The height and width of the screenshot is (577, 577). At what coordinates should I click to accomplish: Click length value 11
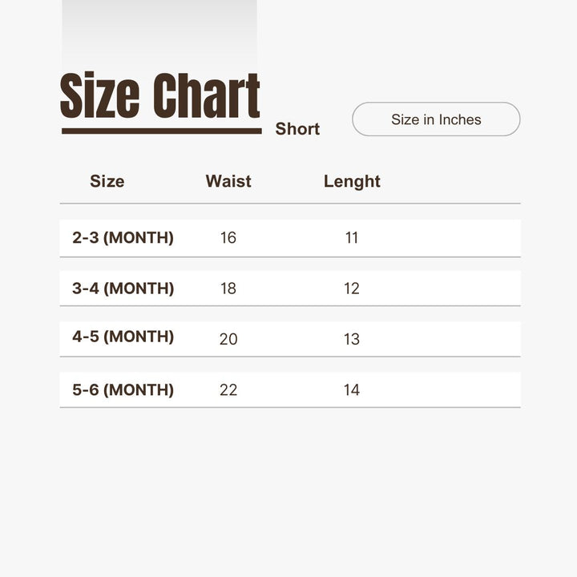click(x=352, y=238)
